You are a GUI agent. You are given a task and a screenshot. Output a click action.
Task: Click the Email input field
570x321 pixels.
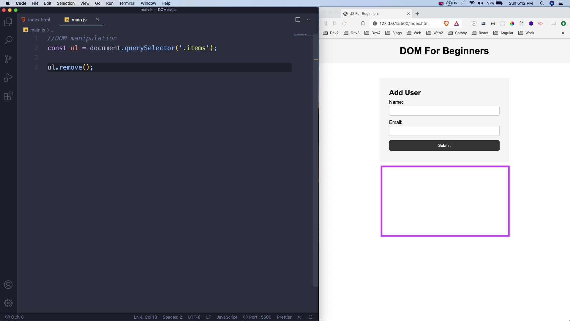click(444, 131)
